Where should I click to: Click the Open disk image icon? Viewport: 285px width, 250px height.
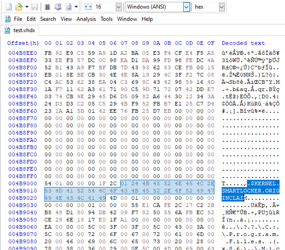click(x=69, y=7)
